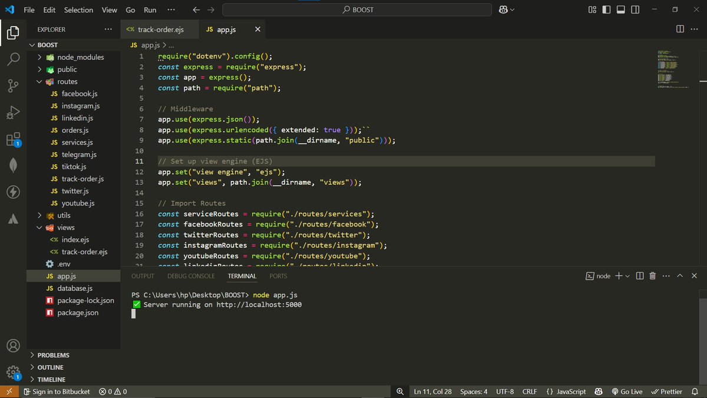Image resolution: width=707 pixels, height=398 pixels.
Task: Open the remote window indicator in status bar
Action: coord(9,392)
